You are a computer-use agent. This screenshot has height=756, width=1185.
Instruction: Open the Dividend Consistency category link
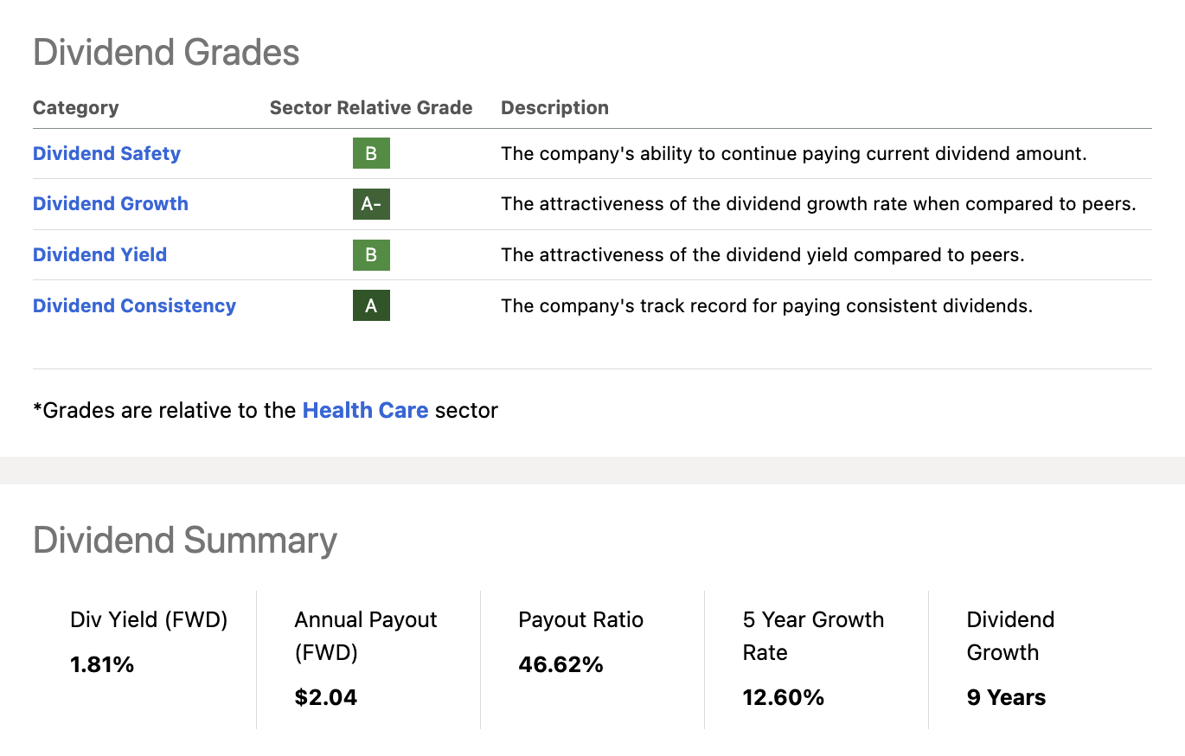coord(134,305)
